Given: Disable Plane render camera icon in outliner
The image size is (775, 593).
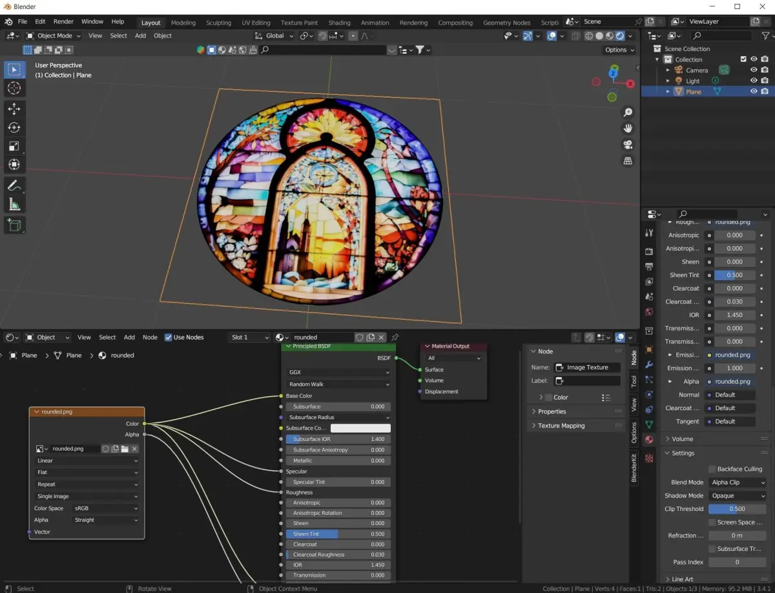Looking at the screenshot, I should click(765, 92).
